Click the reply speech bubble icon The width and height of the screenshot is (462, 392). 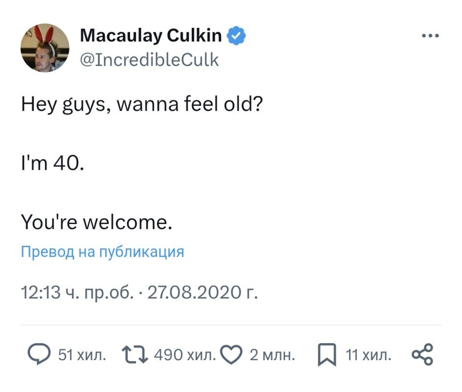(x=37, y=354)
